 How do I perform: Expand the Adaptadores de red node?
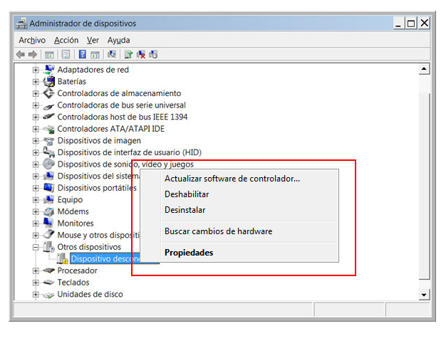coord(36,70)
